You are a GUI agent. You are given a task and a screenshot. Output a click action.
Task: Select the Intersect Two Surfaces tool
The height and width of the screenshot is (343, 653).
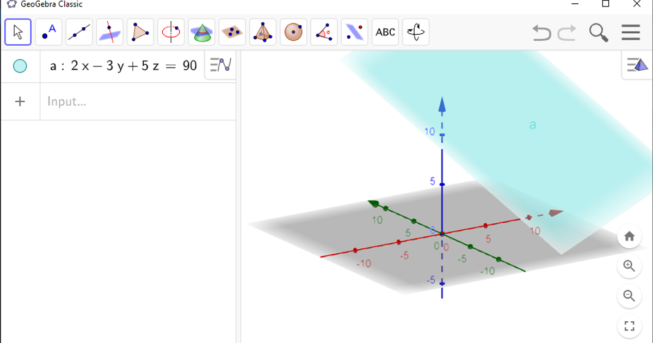(109, 32)
